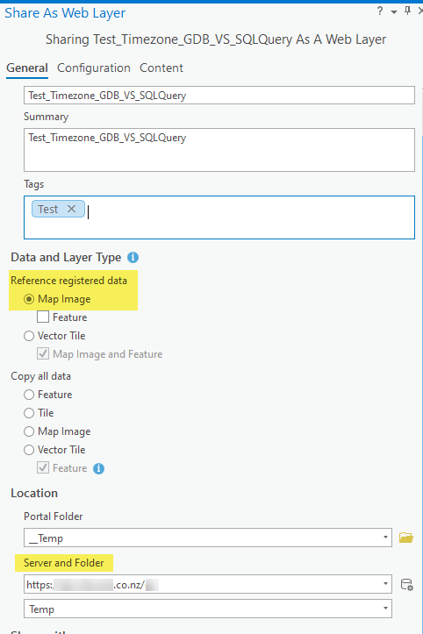
Task: Open server data store settings icon
Action: 406,585
